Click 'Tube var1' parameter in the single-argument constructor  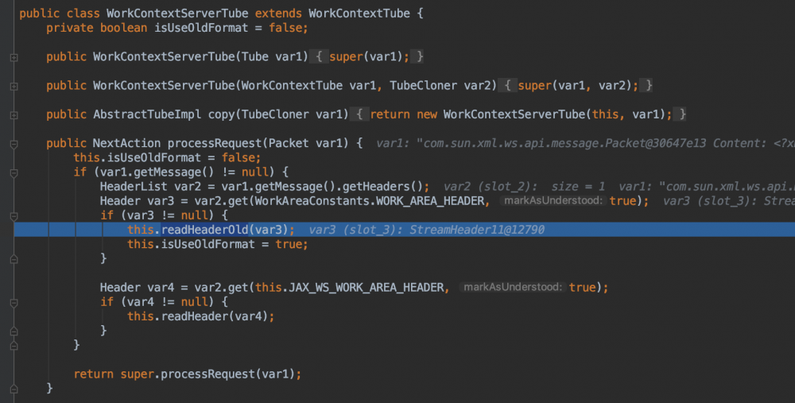click(x=274, y=56)
